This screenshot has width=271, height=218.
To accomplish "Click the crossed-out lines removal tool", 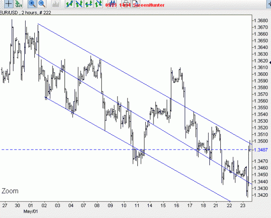I will (x=98, y=4).
